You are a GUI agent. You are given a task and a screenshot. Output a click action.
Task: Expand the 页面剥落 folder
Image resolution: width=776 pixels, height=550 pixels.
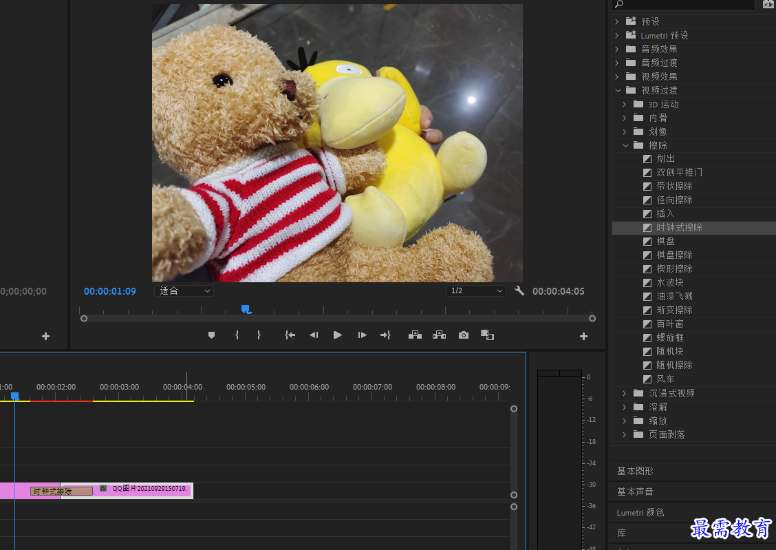(625, 434)
